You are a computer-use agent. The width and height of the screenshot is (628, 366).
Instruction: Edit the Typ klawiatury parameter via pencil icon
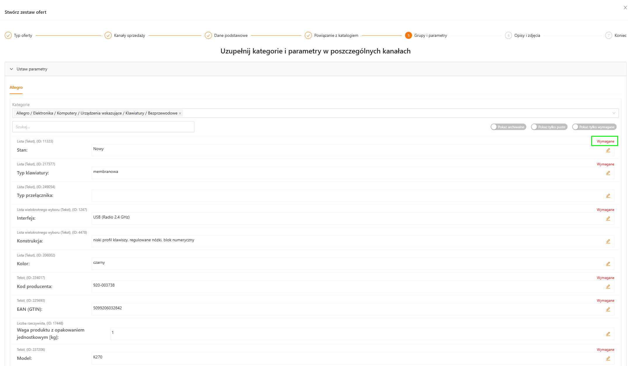pyautogui.click(x=608, y=173)
